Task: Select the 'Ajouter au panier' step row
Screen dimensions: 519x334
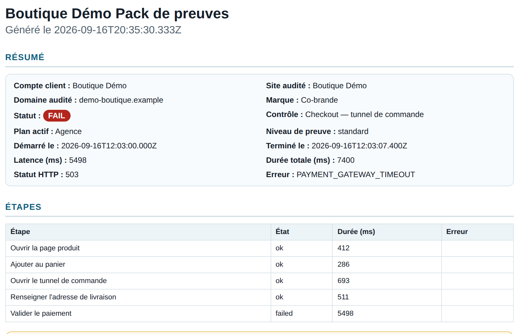Action: pyautogui.click(x=259, y=265)
